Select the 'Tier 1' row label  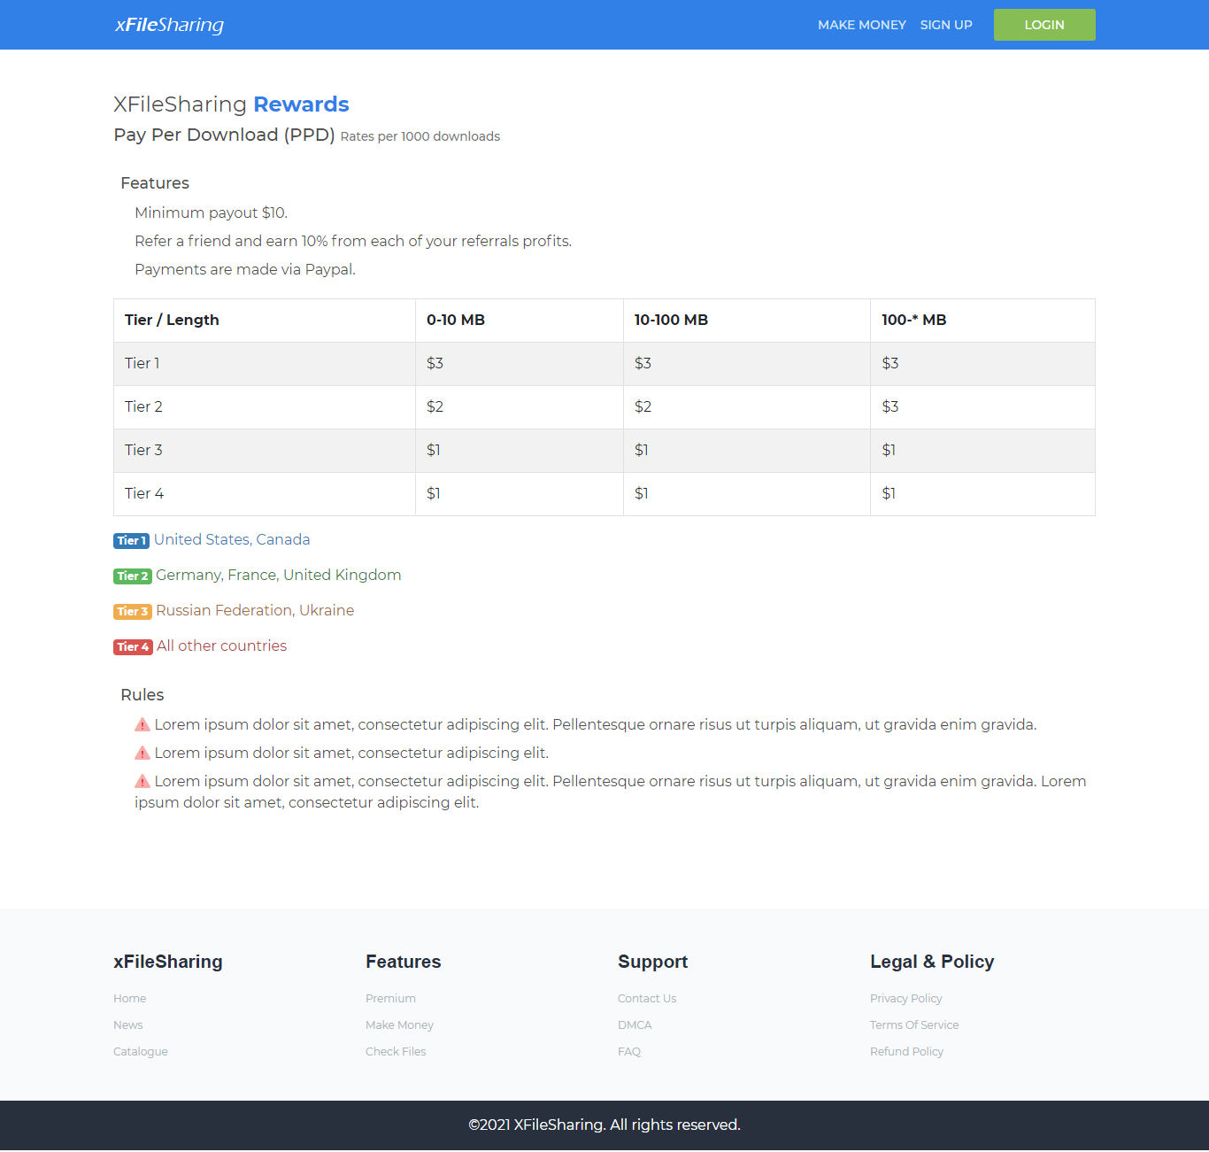pos(142,363)
